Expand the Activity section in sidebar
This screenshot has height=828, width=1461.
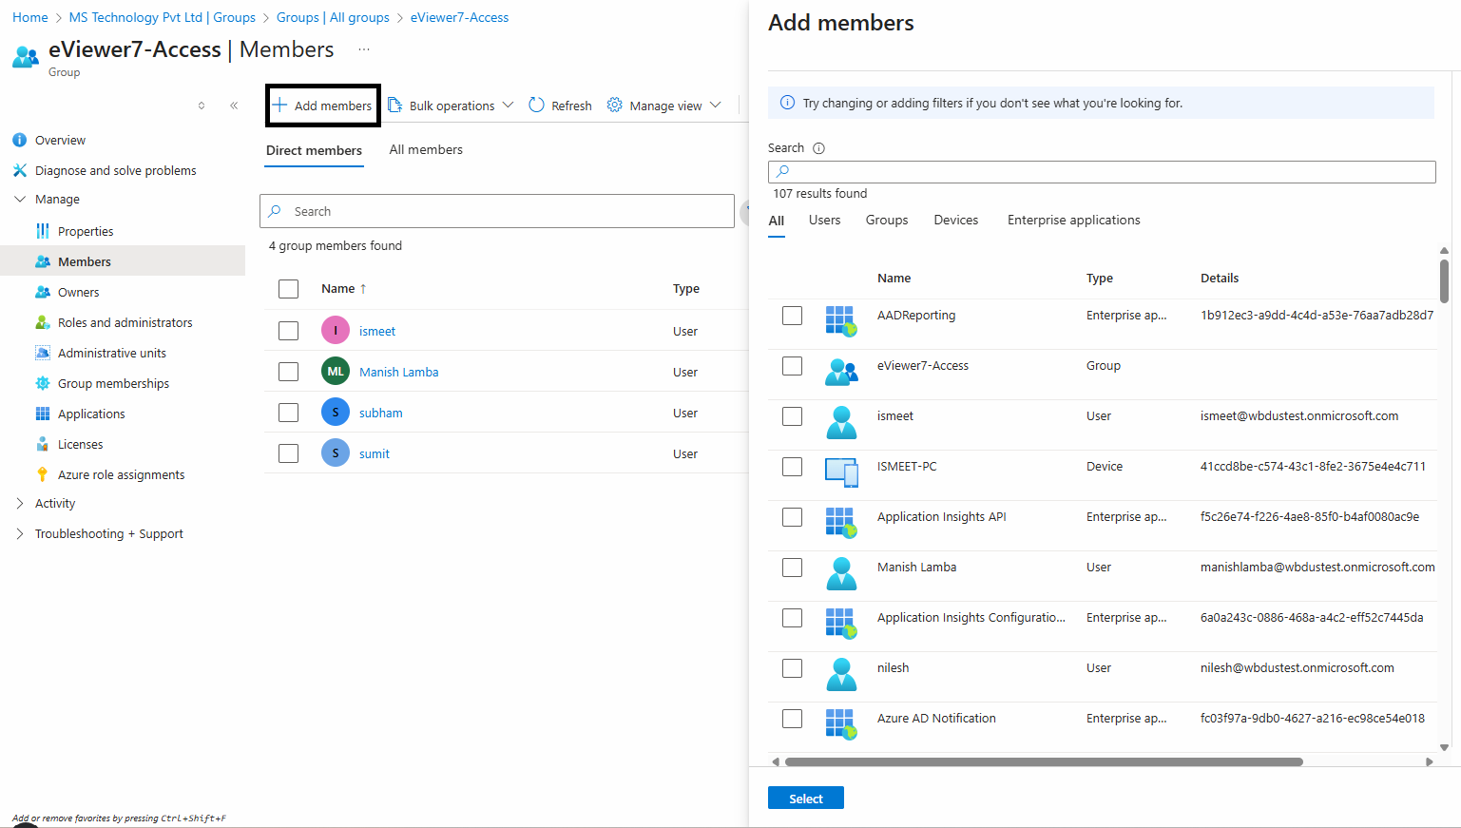click(x=20, y=504)
